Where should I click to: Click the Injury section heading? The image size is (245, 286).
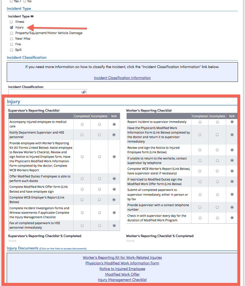tap(13, 102)
